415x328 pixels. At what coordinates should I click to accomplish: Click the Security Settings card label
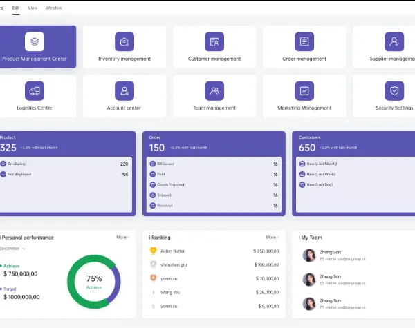394,108
